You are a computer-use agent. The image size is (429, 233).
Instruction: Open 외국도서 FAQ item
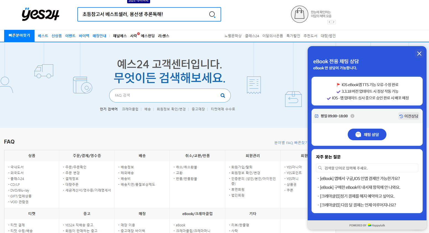pyautogui.click(x=17, y=173)
